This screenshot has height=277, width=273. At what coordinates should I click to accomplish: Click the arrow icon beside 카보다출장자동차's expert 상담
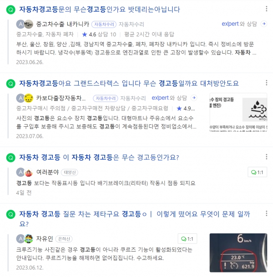coord(194,98)
